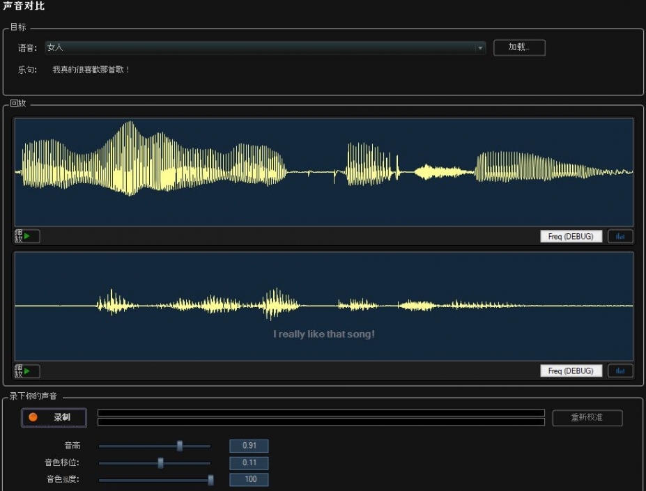Click inside the top target waveform display
This screenshot has width=646, height=491.
pos(323,171)
